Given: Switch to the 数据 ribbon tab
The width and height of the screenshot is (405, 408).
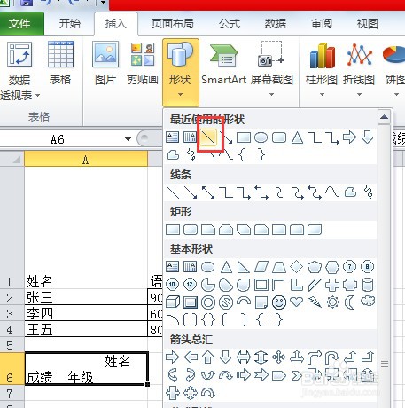Looking at the screenshot, I should tap(276, 24).
